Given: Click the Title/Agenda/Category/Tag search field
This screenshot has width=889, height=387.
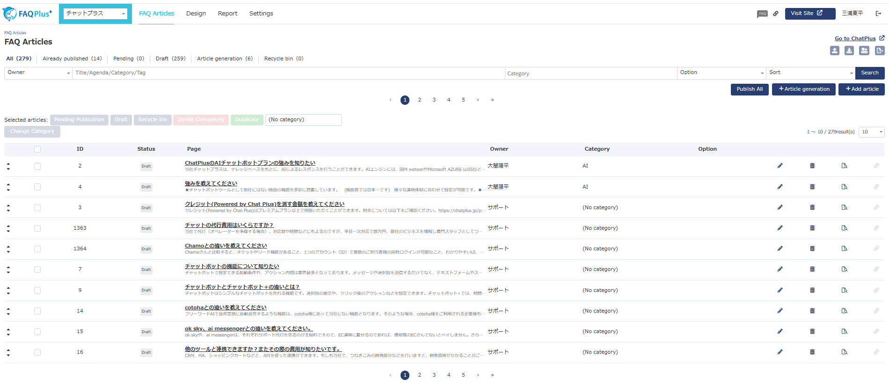Looking at the screenshot, I should coord(288,73).
